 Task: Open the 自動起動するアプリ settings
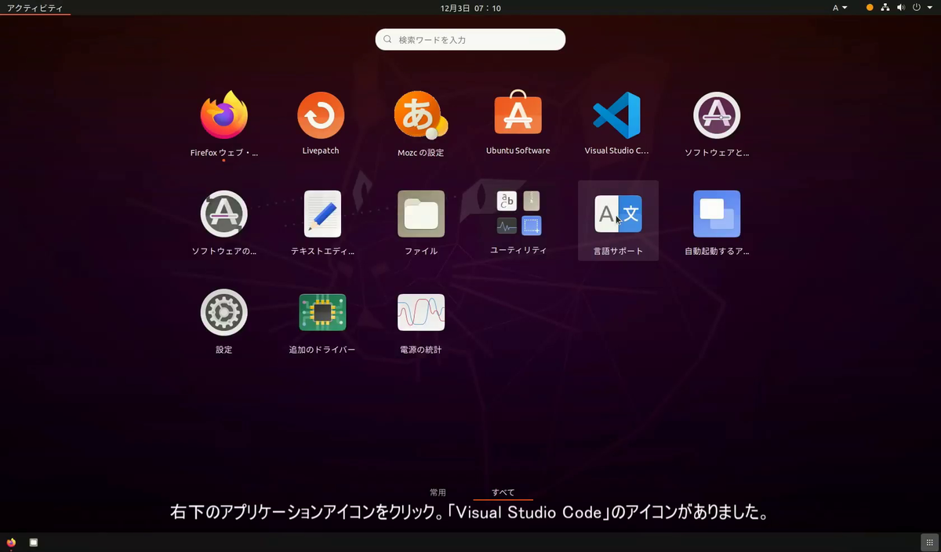[716, 213]
